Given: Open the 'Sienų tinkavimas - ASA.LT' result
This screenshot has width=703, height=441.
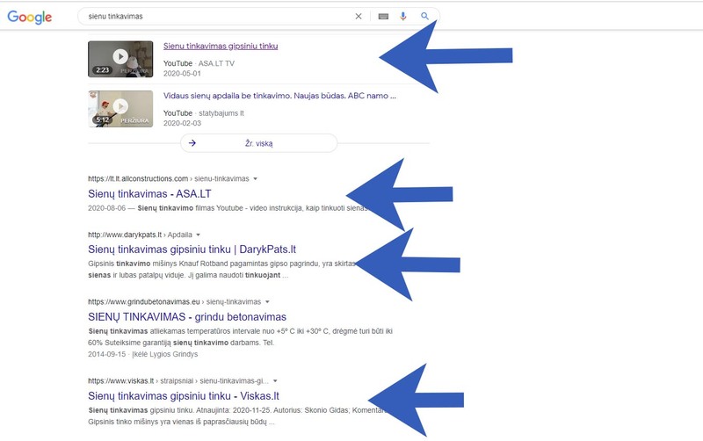Looking at the screenshot, I should click(149, 193).
